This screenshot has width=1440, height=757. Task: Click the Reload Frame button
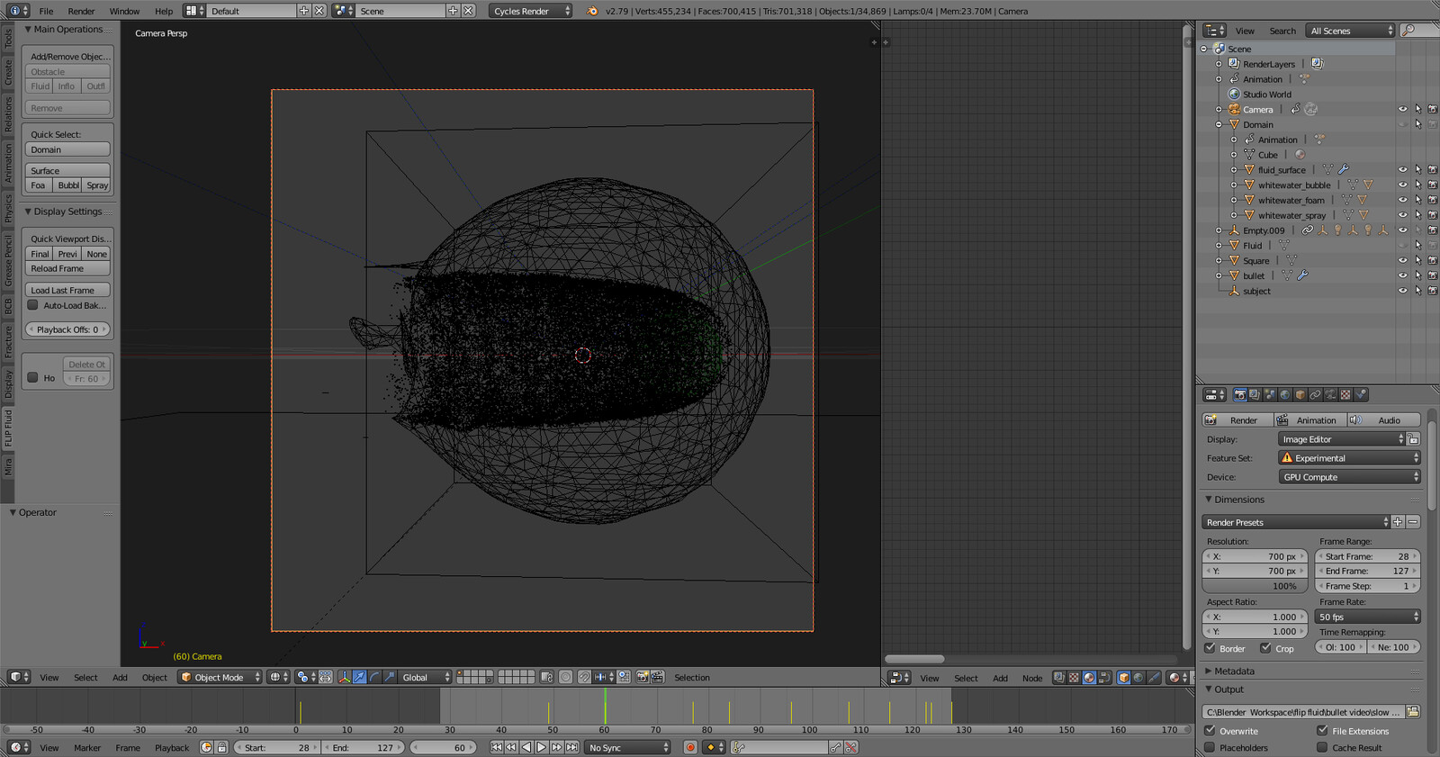click(68, 268)
